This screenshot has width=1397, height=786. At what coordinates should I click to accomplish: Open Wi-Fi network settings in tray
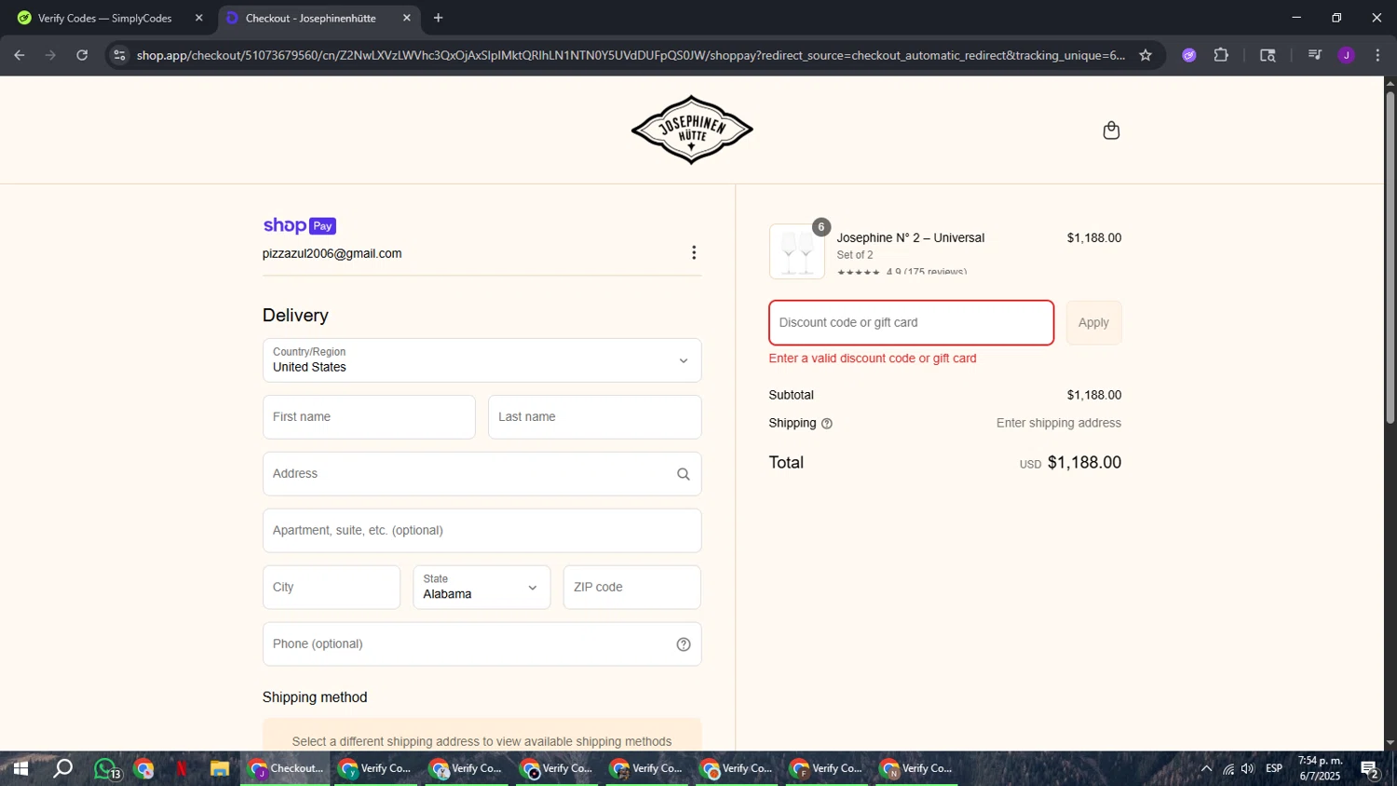pos(1228,769)
